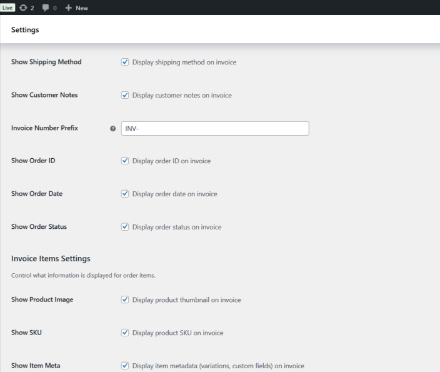Screen dimensions: 440x372
Task: Toggle Display order status on invoice
Action: 125,226
